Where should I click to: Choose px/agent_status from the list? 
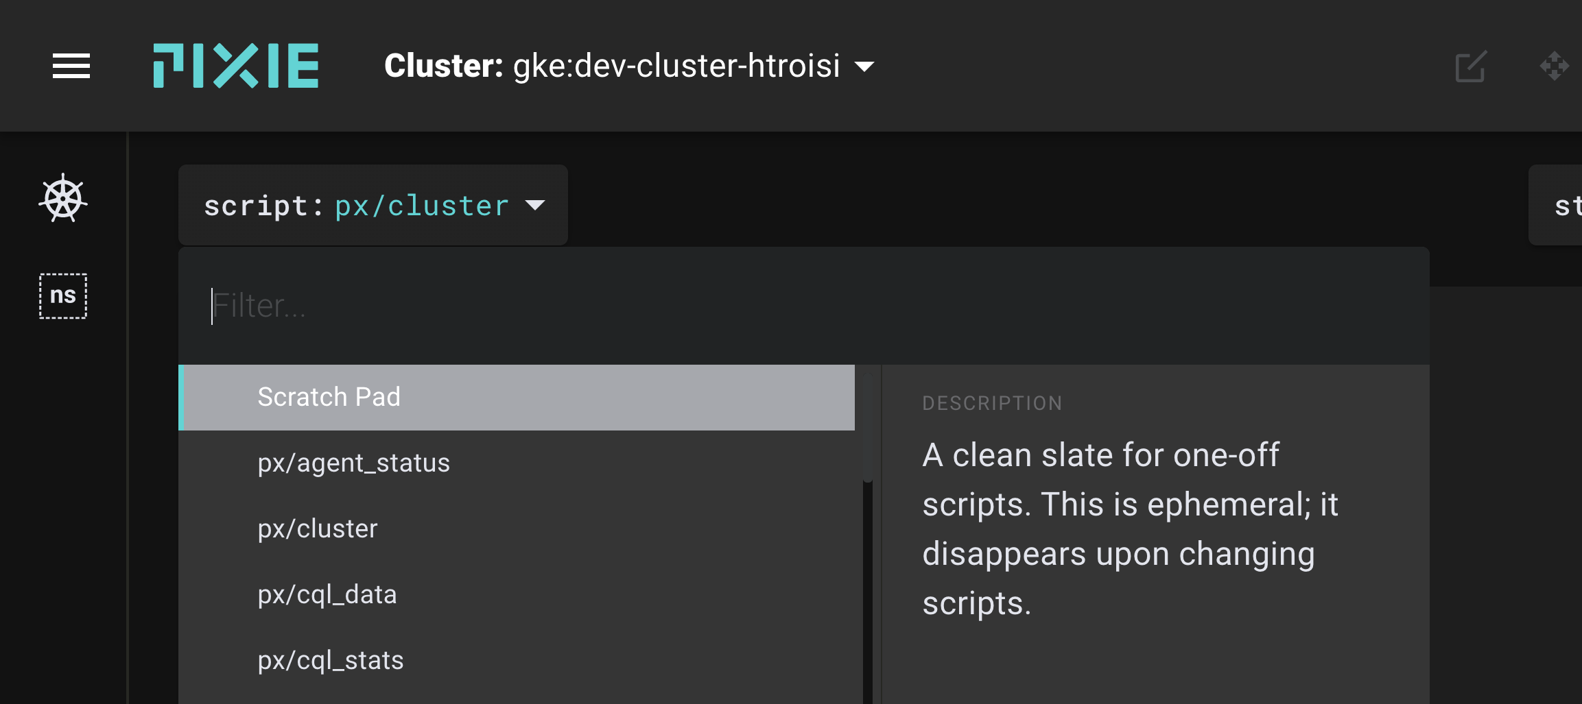coord(353,463)
